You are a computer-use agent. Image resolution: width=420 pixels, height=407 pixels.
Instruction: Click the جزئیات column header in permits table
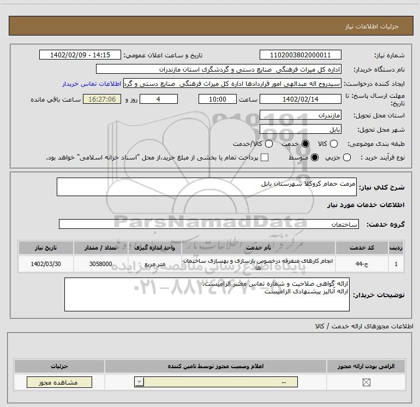point(59,366)
